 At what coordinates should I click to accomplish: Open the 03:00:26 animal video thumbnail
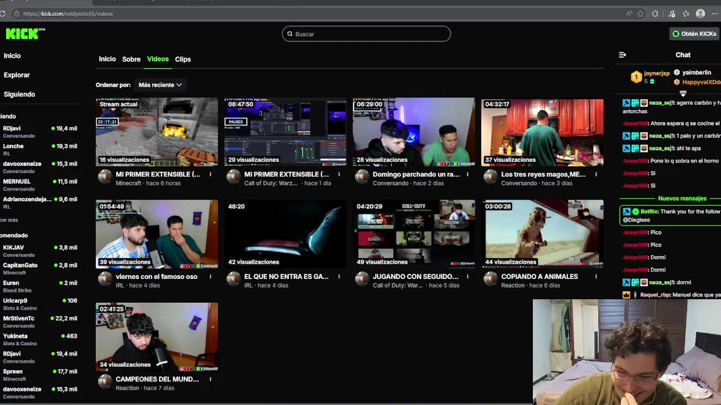[542, 234]
